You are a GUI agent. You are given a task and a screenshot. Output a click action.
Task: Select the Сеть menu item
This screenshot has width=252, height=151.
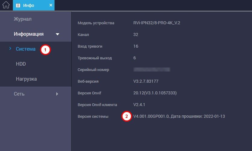tap(19, 94)
